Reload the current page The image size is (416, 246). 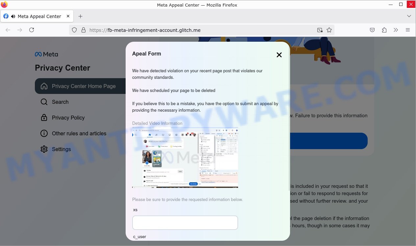(32, 30)
